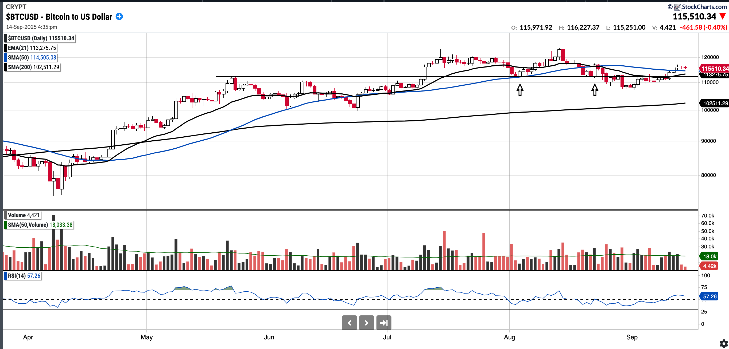The height and width of the screenshot is (349, 729).
Task: Open chart settings gear icon
Action: [x=723, y=343]
